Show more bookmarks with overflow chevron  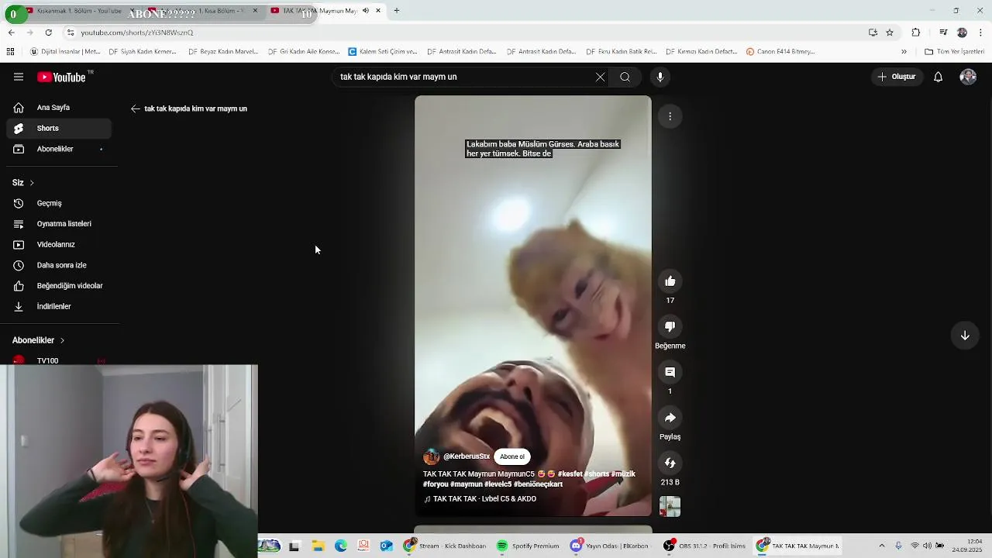[x=904, y=52]
